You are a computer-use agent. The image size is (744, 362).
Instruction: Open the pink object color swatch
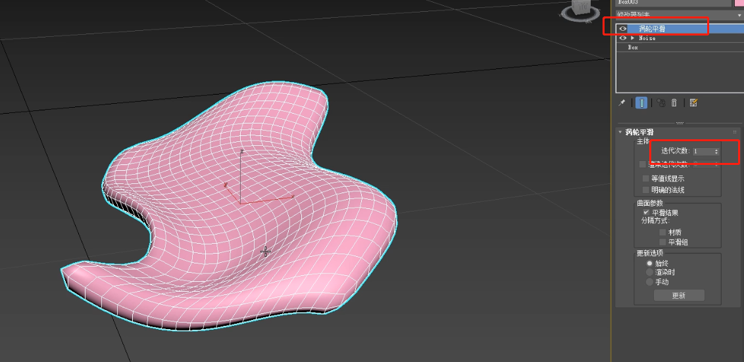[x=739, y=3]
